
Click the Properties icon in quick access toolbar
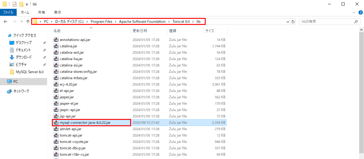[x=14, y=4]
